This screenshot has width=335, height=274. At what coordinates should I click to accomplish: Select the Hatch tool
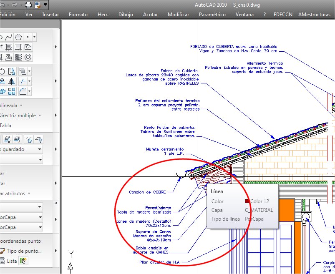[9, 47]
